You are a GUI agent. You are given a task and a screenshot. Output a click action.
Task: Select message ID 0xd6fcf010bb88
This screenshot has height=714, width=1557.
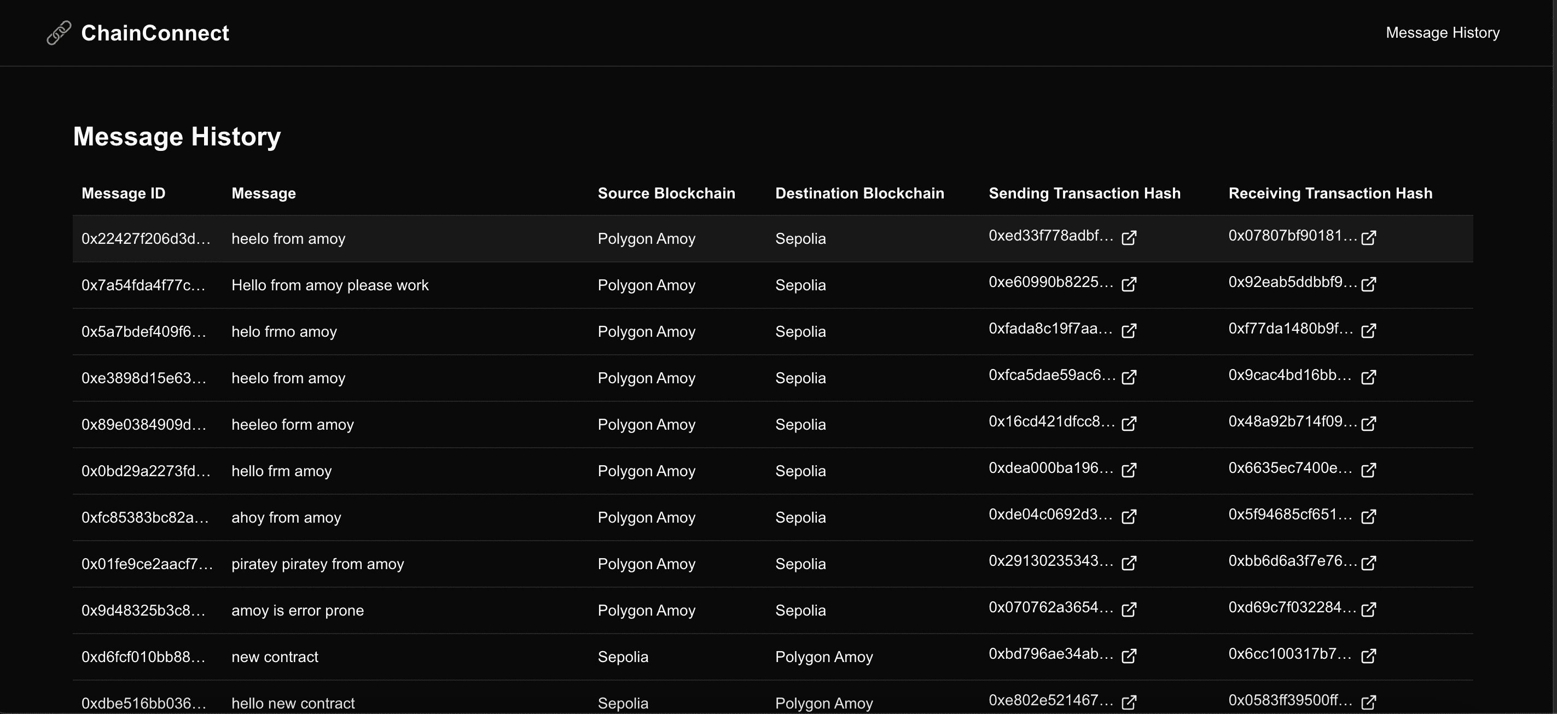pyautogui.click(x=143, y=657)
